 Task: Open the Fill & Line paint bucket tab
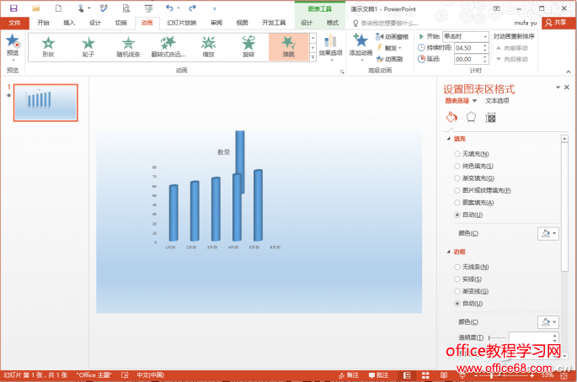[x=451, y=117]
